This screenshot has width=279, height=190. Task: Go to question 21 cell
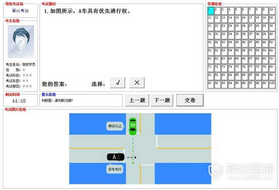[211, 27]
